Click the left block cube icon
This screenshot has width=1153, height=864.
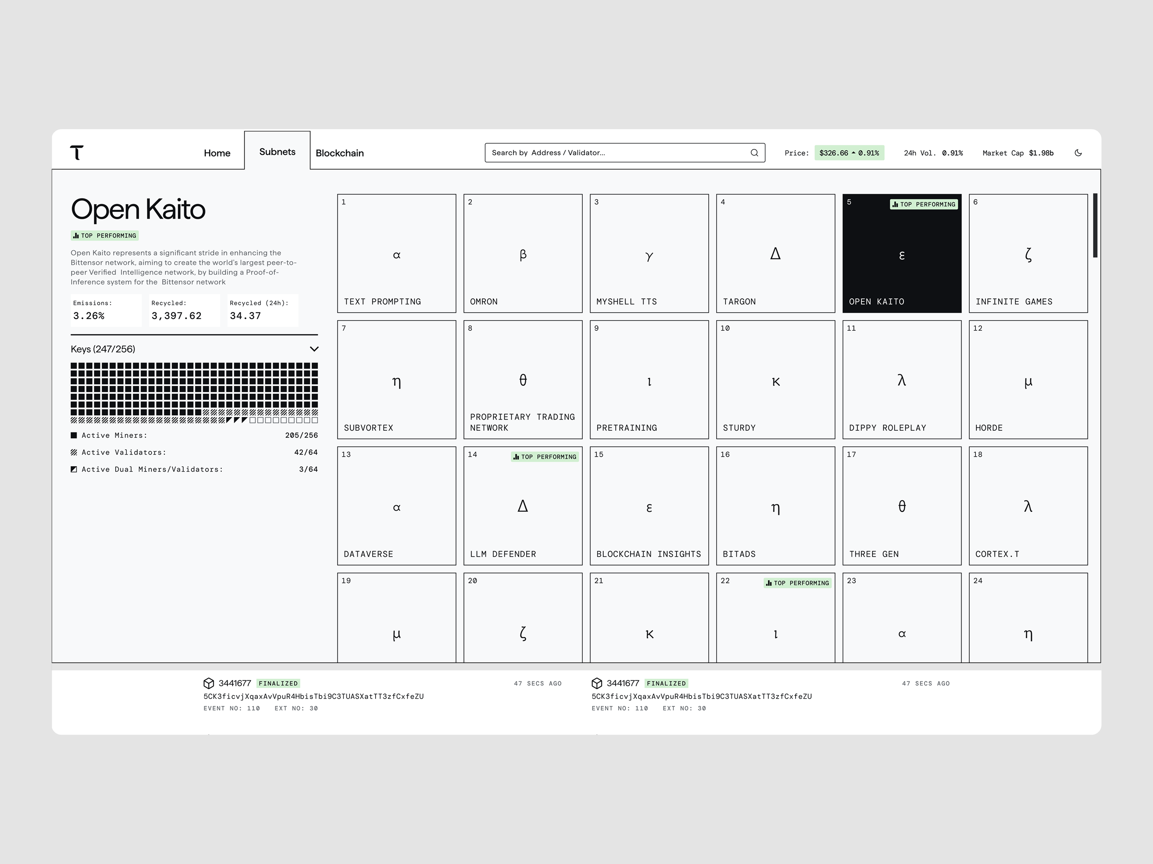pos(208,683)
